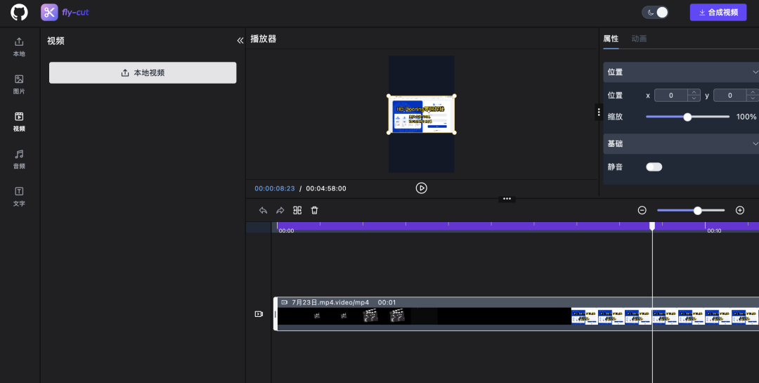759x383 pixels.
Task: Open the 音频 audio sidebar panel
Action: tap(19, 160)
